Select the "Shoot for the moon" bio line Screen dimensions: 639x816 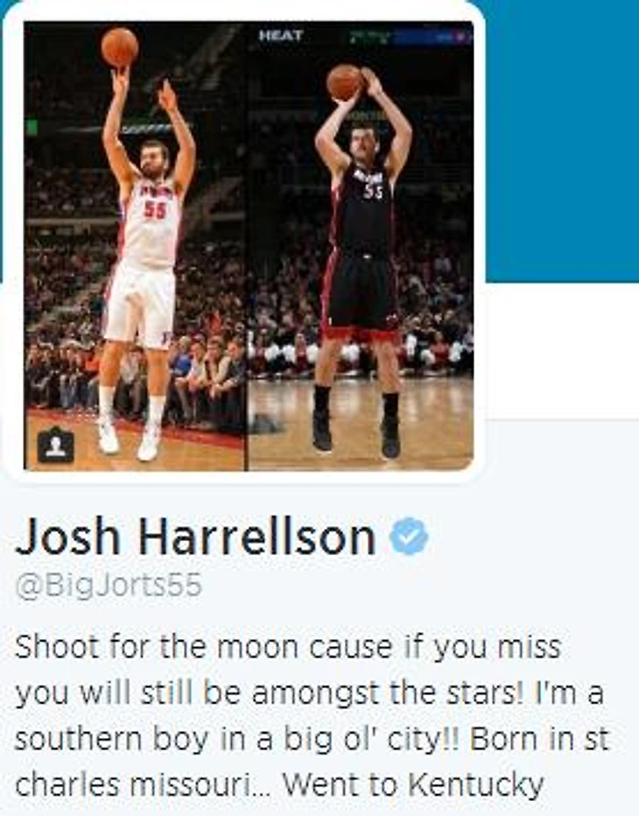coord(288,647)
